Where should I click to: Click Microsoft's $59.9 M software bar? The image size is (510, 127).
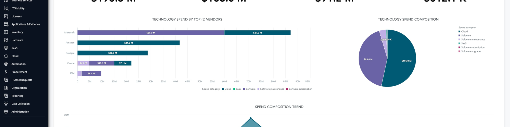pyautogui.click(x=151, y=33)
